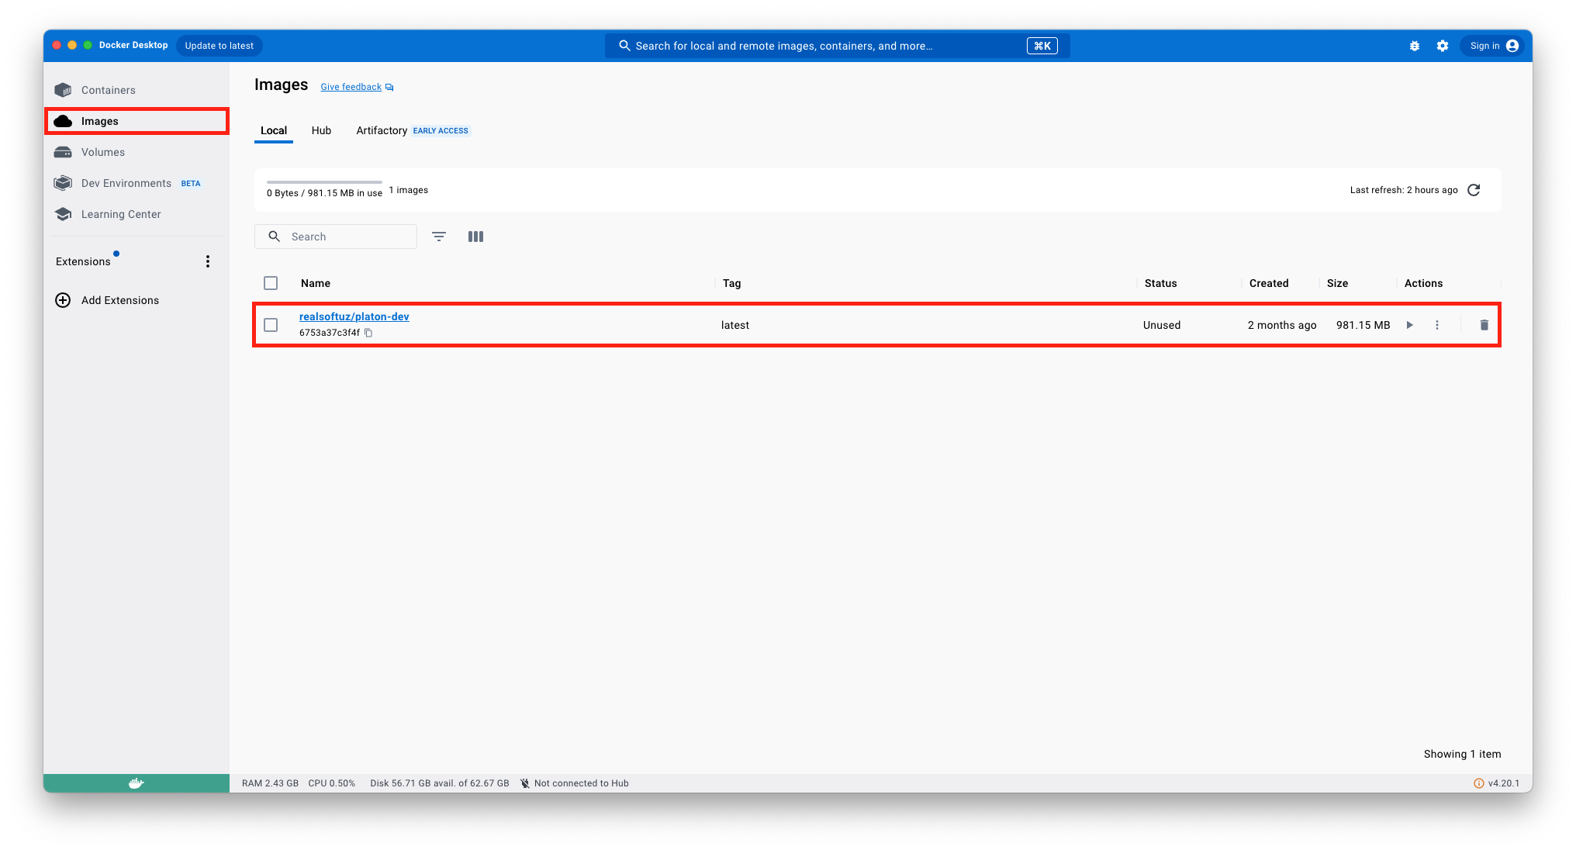Open Containers from the sidebar
The height and width of the screenshot is (850, 1576).
pos(136,90)
